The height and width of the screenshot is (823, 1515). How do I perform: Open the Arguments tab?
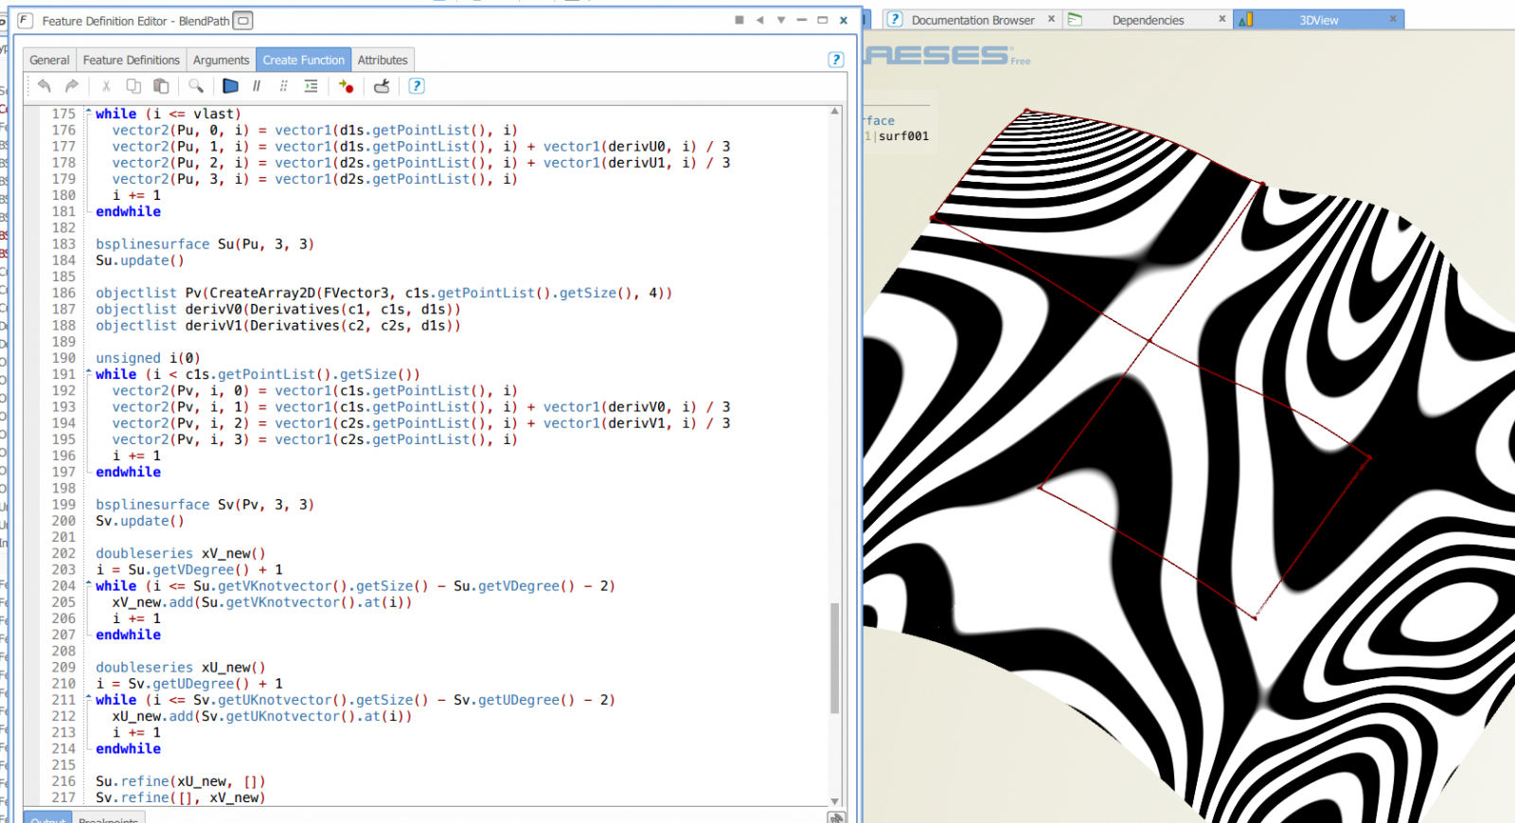tap(221, 60)
